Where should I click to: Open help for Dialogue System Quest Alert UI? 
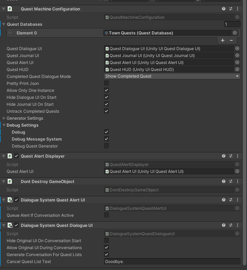224,200
